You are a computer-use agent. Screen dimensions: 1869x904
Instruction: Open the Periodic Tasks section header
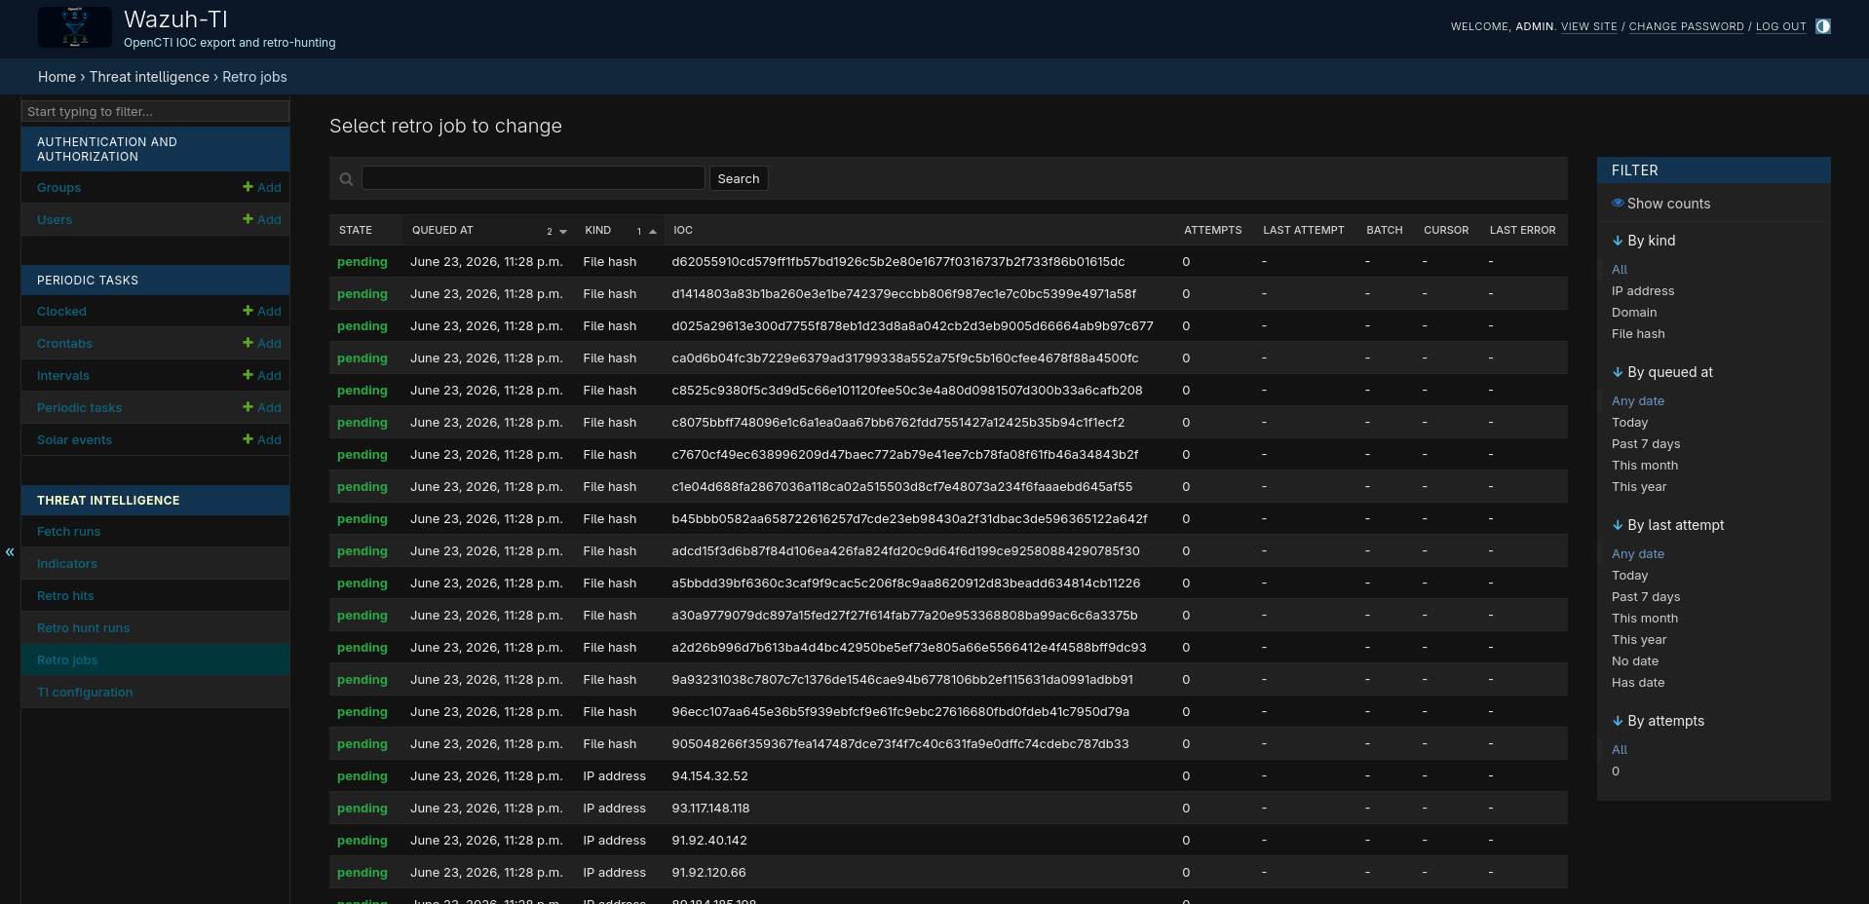point(88,281)
